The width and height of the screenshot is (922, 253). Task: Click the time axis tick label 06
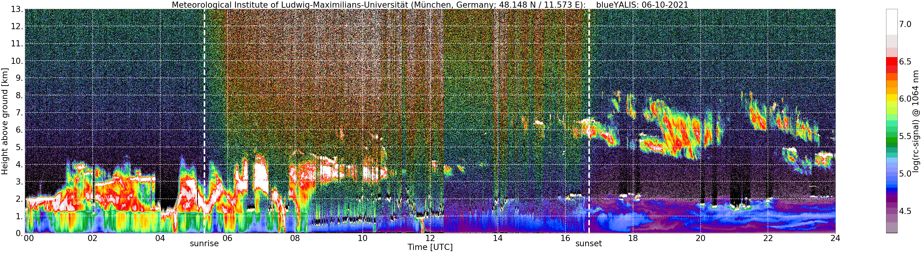227,238
